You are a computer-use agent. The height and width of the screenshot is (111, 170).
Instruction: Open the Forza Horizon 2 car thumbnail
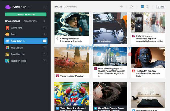coord(72,60)
